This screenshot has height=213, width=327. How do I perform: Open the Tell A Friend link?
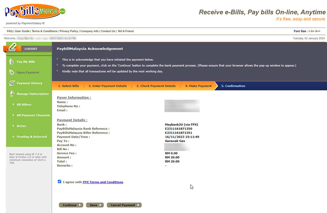coord(126,31)
